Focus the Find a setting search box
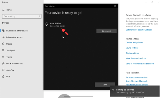This screenshot has width=161, height=98. (22, 16)
